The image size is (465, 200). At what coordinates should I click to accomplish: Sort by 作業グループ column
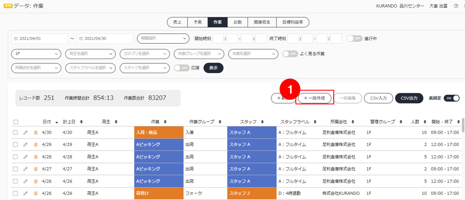pos(220,121)
